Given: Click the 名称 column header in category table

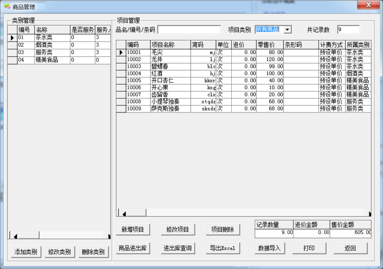Looking at the screenshot, I should [52, 30].
